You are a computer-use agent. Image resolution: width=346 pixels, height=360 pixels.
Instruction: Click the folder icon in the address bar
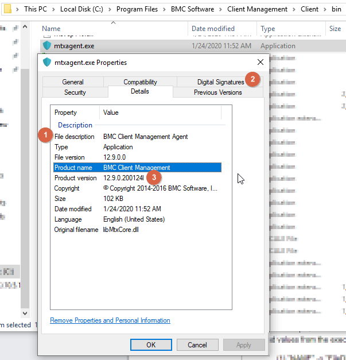pos(7,9)
